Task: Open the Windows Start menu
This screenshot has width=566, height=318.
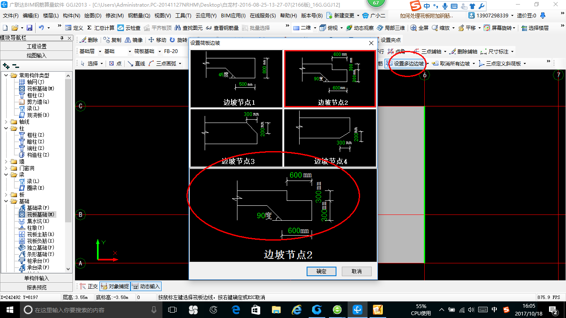Action: pos(10,310)
